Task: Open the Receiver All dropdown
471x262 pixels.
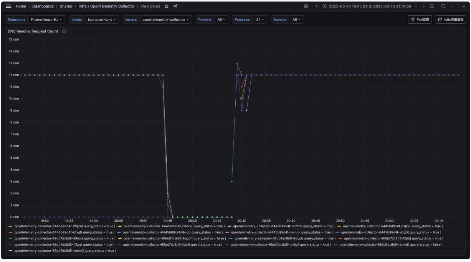Action: (221, 20)
